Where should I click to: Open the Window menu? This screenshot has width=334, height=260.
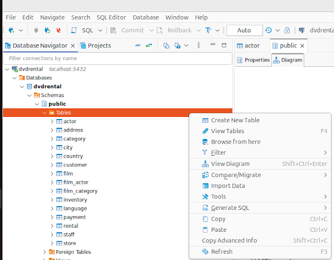[177, 17]
